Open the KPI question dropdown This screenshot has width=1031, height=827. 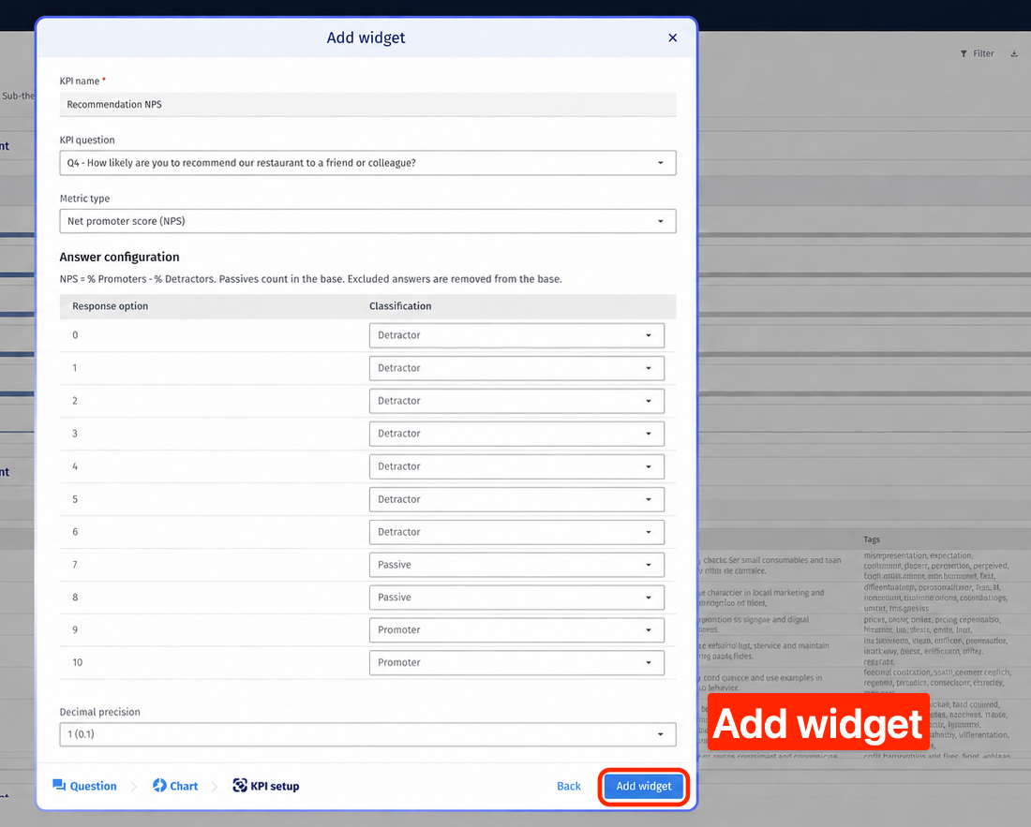pyautogui.click(x=367, y=163)
